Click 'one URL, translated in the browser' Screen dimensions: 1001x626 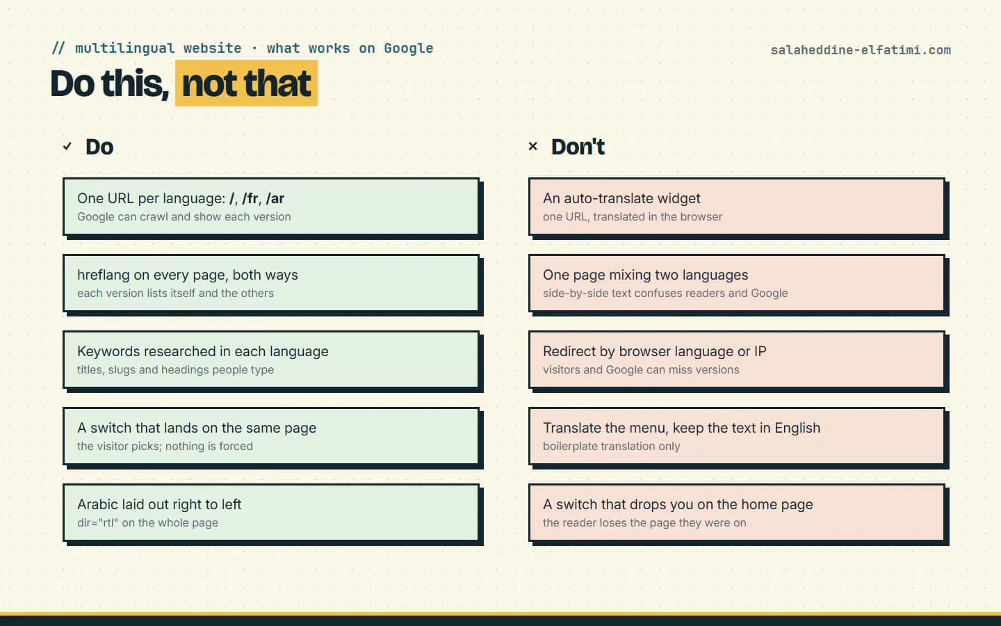[633, 217]
